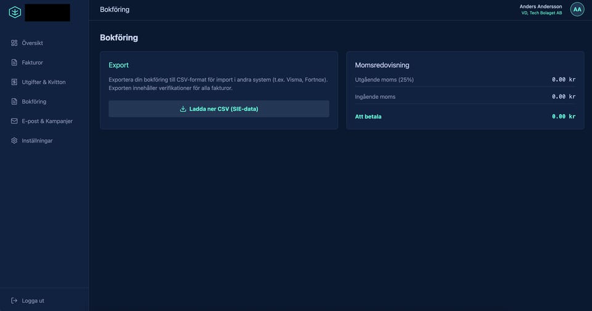
Task: Open the Fakturor menu item
Action: pyautogui.click(x=32, y=62)
